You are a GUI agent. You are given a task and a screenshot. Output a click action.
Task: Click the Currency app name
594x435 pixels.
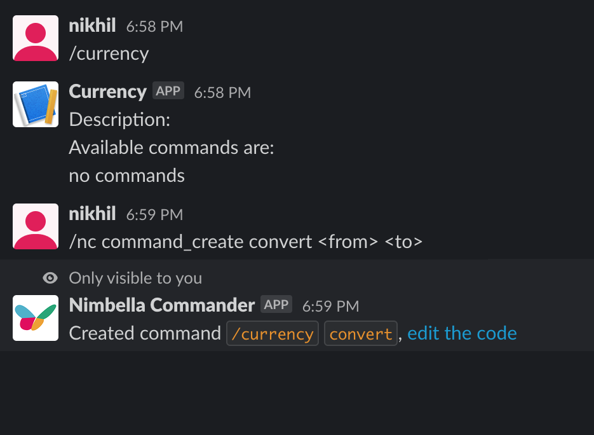[x=107, y=92]
